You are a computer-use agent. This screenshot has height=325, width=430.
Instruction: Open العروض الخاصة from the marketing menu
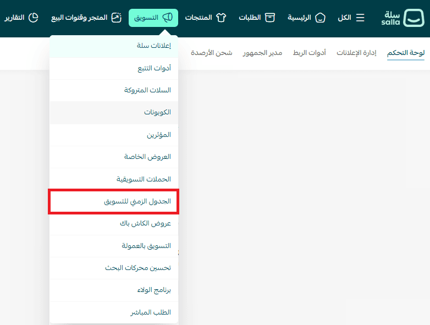click(x=147, y=157)
